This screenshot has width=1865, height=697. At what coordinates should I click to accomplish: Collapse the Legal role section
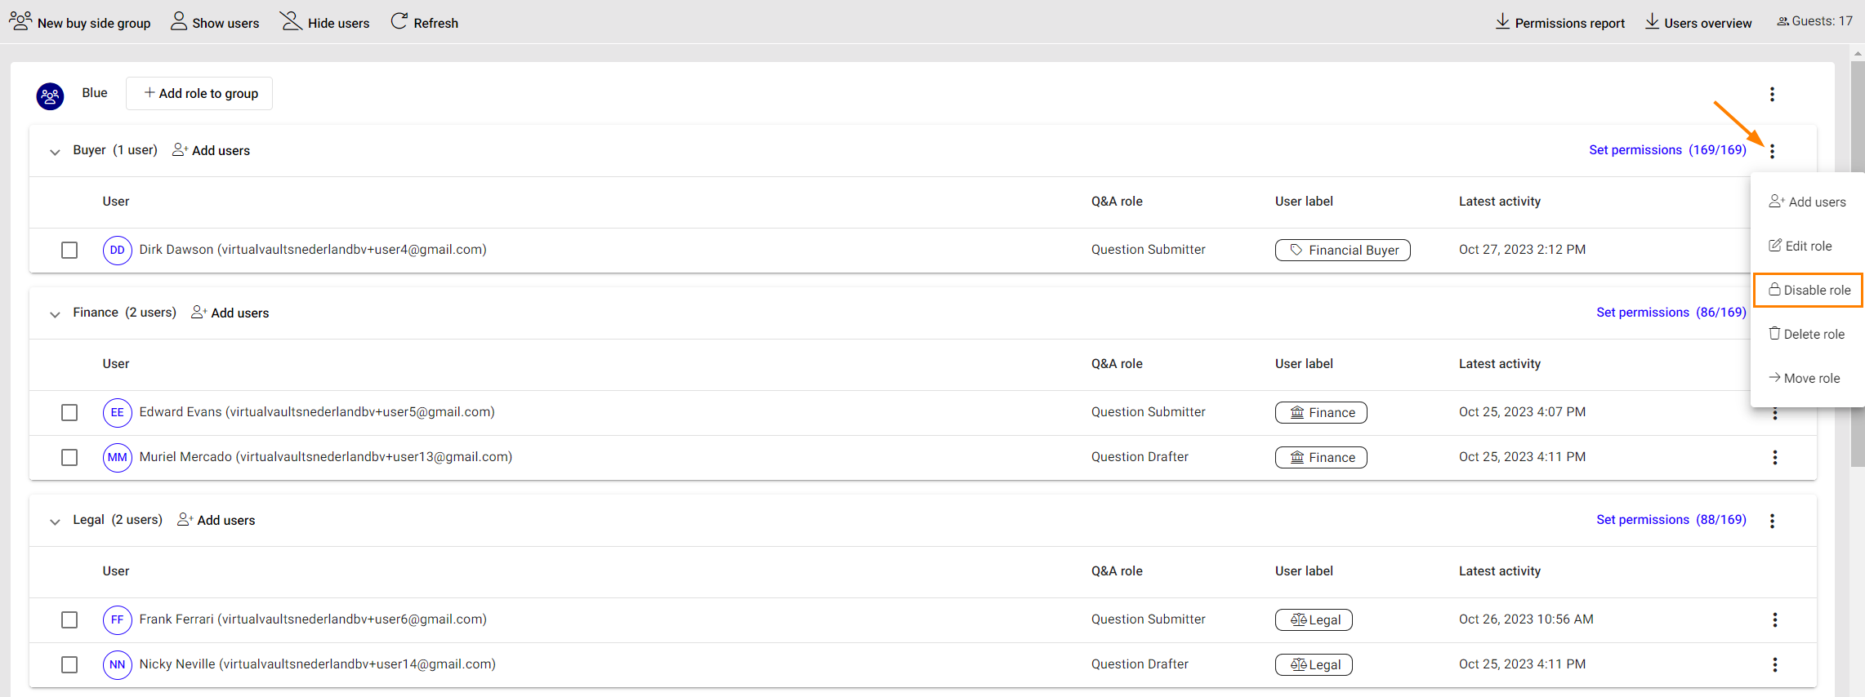(x=55, y=522)
